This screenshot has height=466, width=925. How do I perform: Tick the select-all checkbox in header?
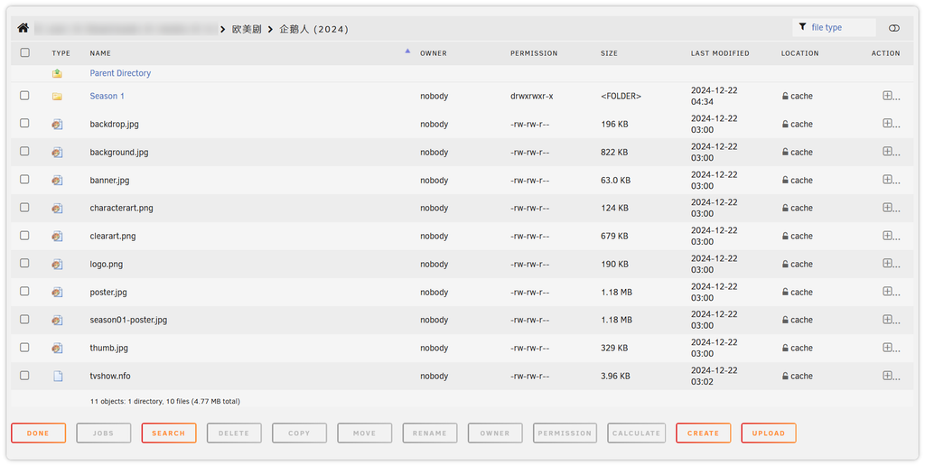click(x=24, y=52)
